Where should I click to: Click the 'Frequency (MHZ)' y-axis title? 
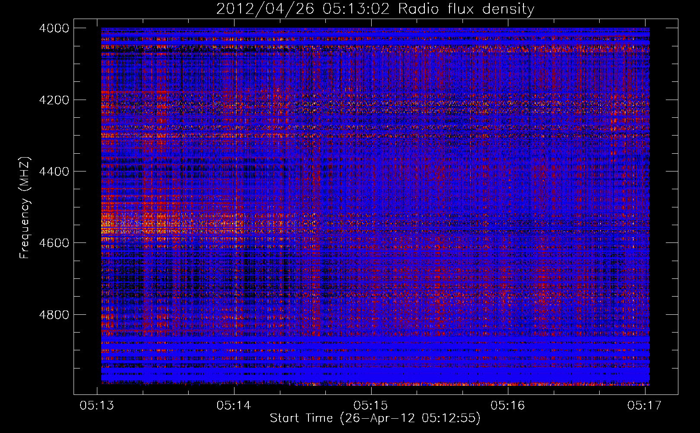pyautogui.click(x=25, y=207)
